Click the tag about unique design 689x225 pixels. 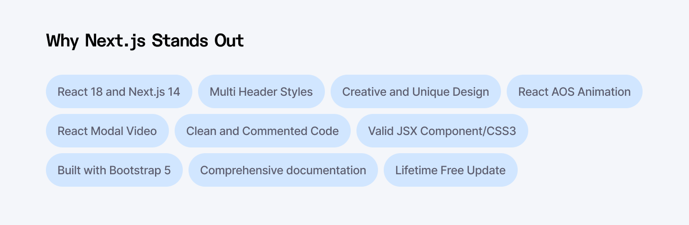415,91
